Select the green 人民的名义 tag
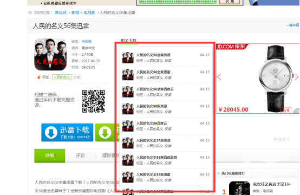Screen dimensions: 300x195 62,77
